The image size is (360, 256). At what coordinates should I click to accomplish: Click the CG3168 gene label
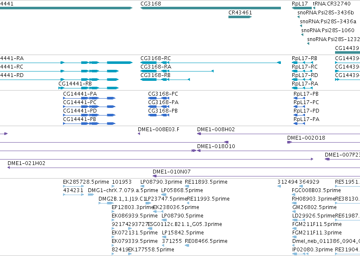[x=151, y=4]
